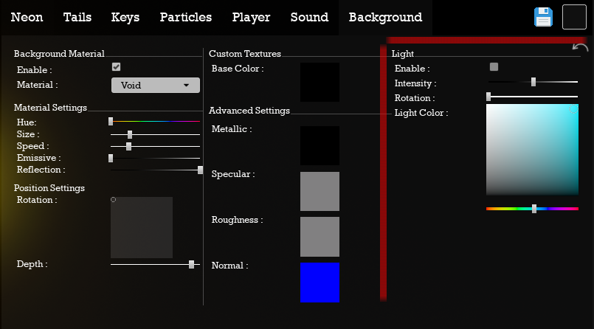Uncheck the Background Material Enable checkbox
Image resolution: width=594 pixels, height=329 pixels.
point(117,67)
